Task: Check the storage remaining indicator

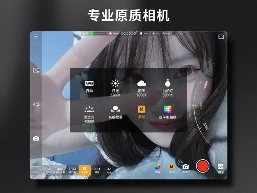Action: click(x=144, y=34)
